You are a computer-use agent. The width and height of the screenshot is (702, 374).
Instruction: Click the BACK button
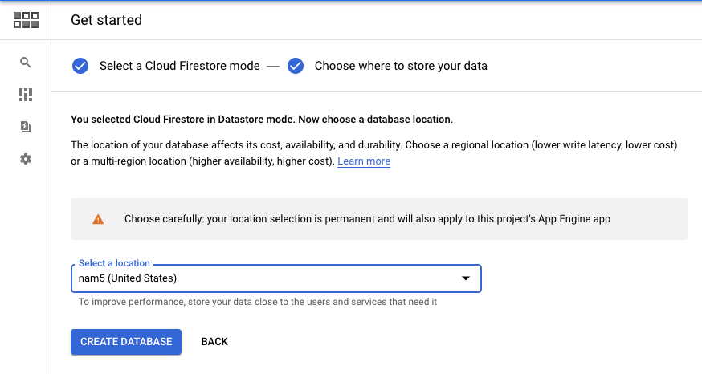[x=214, y=342]
